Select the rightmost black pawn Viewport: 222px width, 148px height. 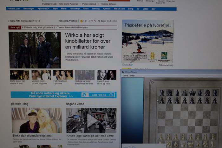[x=215, y=100]
